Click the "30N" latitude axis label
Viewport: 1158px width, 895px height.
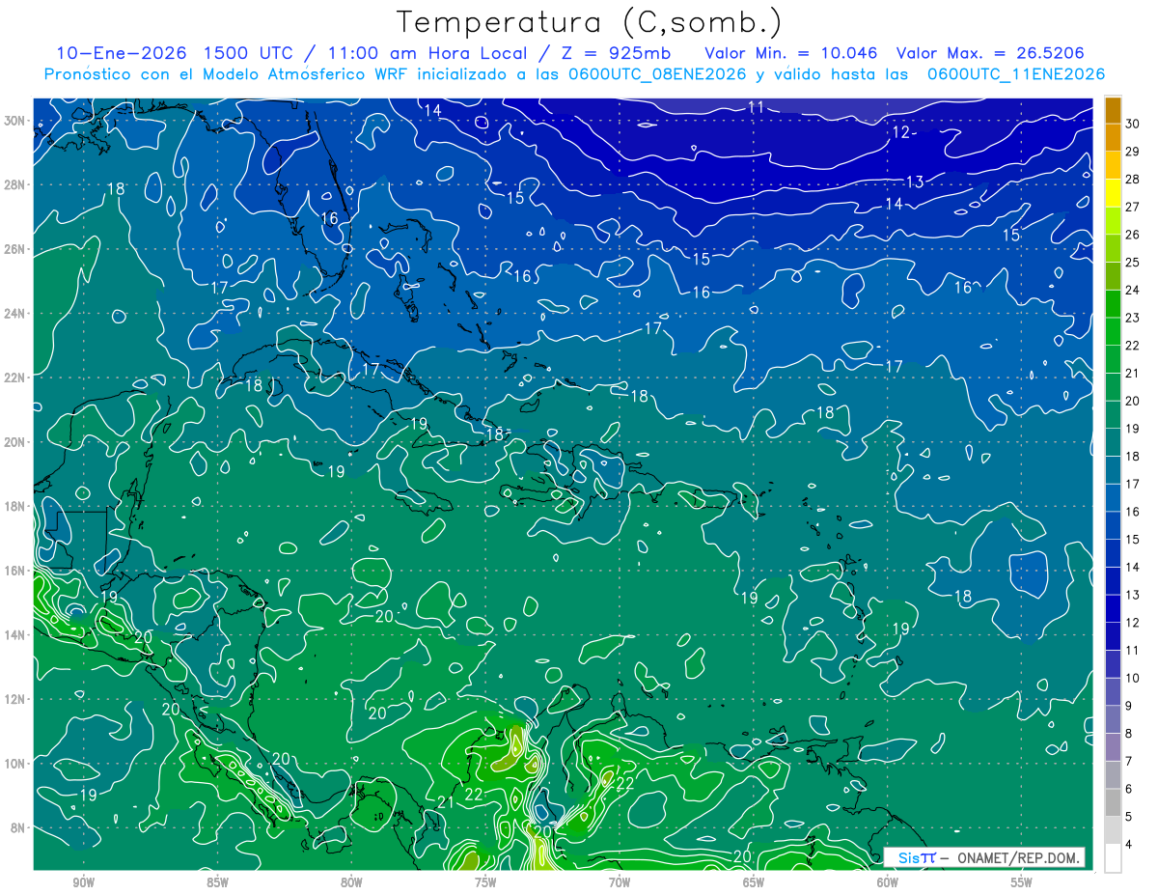[15, 121]
